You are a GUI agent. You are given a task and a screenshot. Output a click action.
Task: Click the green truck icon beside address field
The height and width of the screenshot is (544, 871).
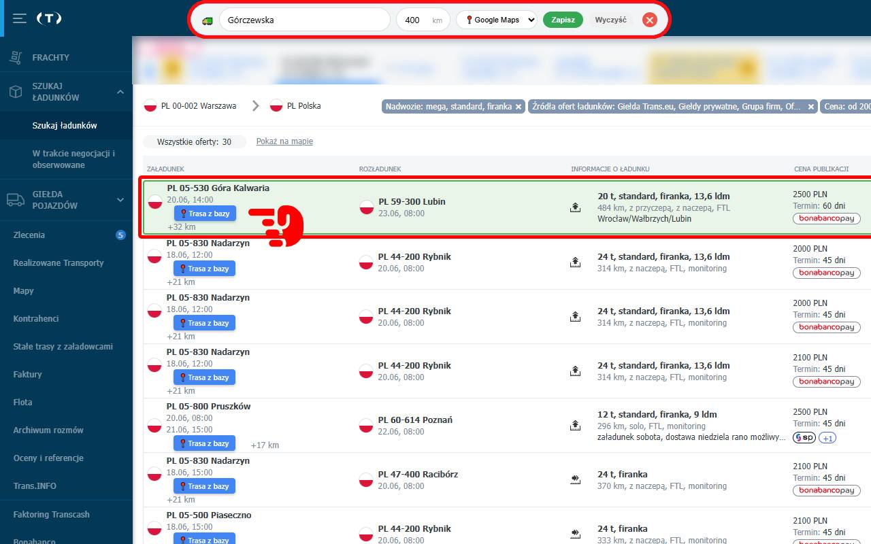[x=207, y=20]
